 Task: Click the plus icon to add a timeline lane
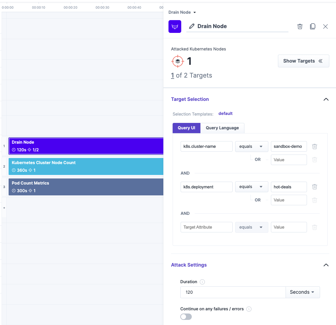4,208
